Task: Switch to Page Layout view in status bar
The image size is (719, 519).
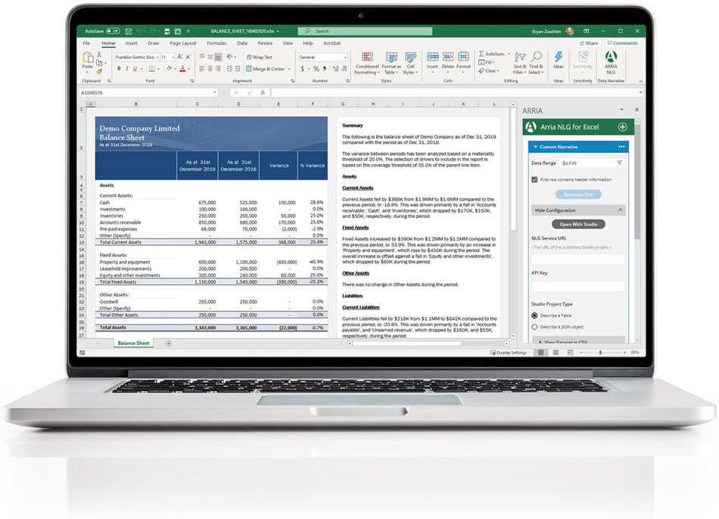Action: pyautogui.click(x=556, y=353)
